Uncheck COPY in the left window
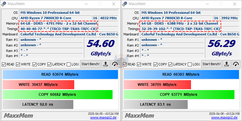242x121 pixels. click(x=35, y=64)
